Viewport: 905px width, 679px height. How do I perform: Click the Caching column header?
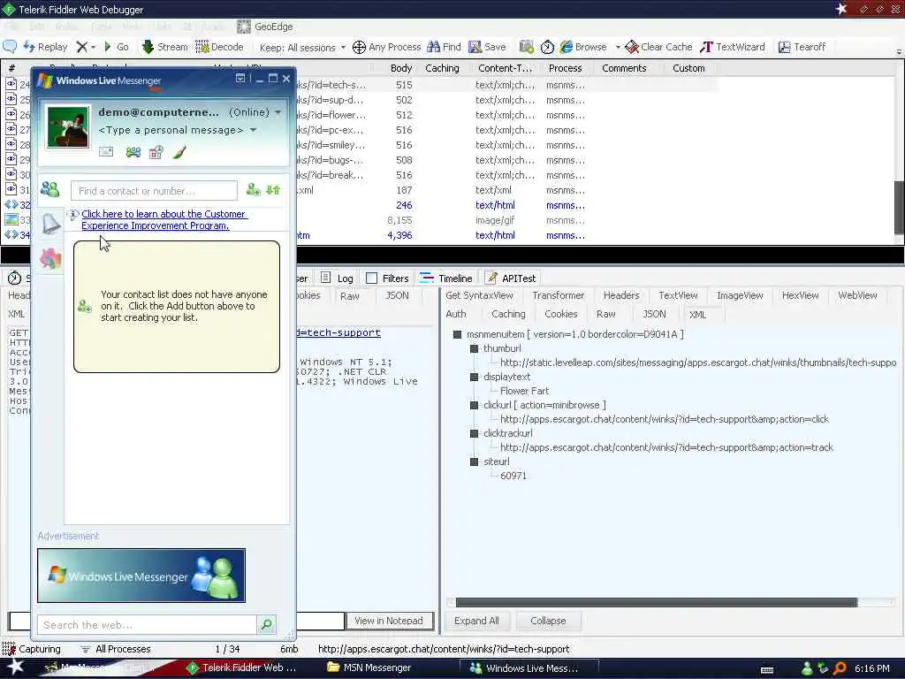[442, 68]
